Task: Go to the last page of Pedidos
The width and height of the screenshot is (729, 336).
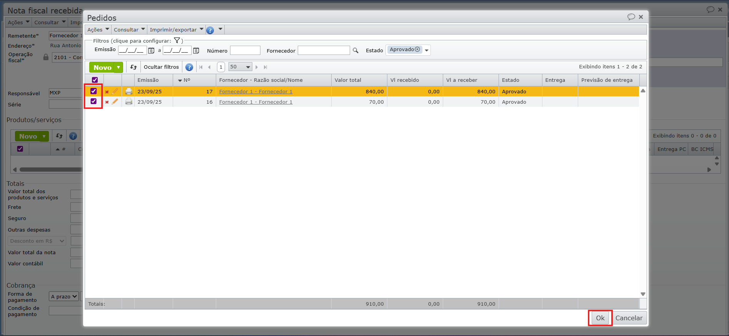Action: tap(265, 67)
